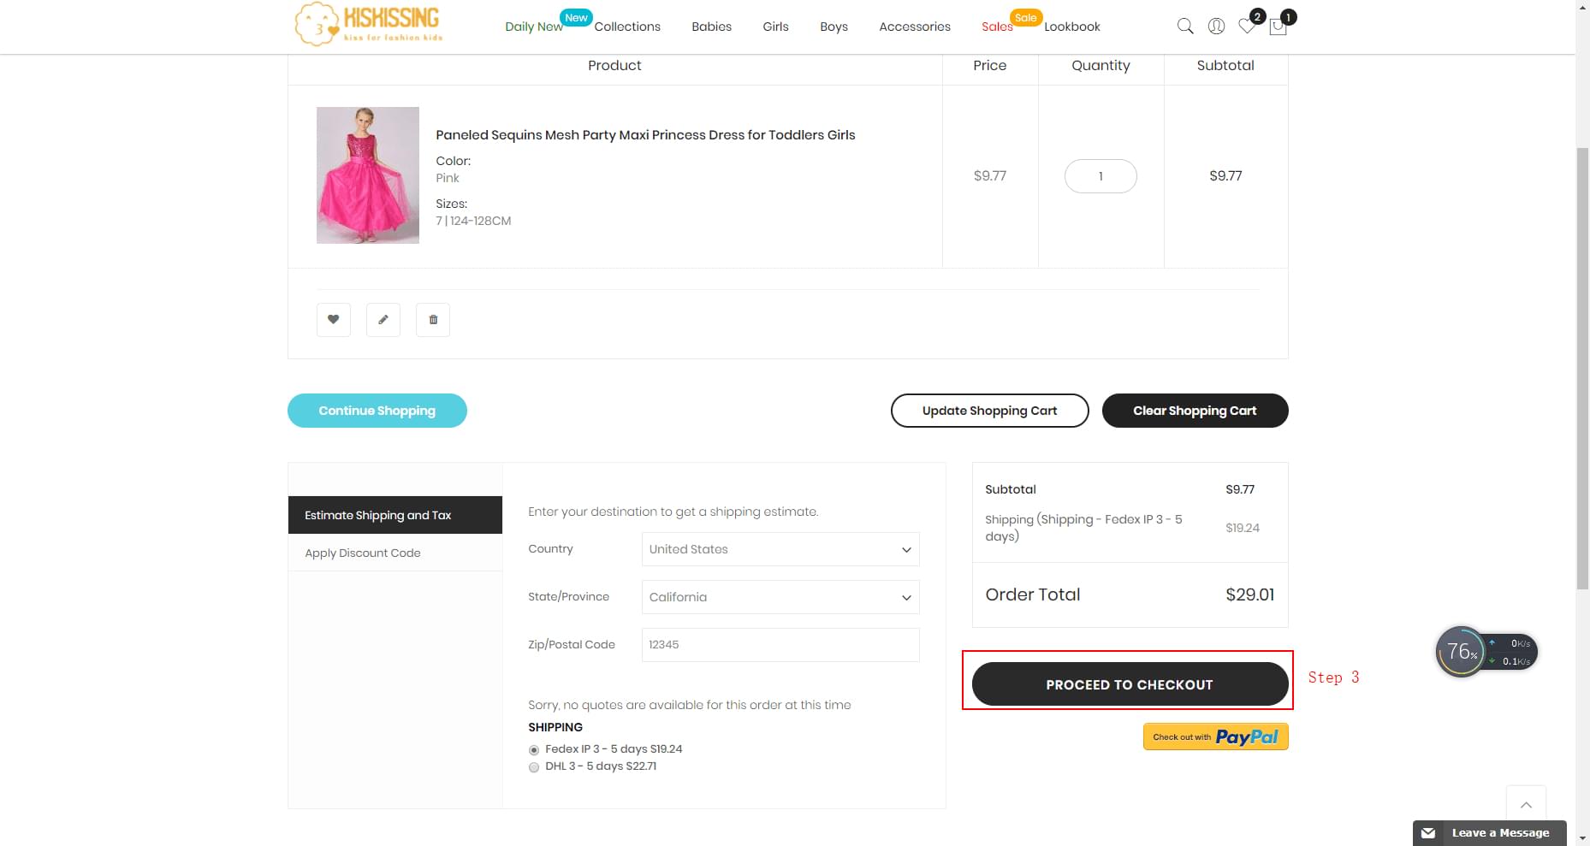Viewport: 1590px width, 846px height.
Task: Click the Zip/Postal Code input field
Action: [x=779, y=644]
